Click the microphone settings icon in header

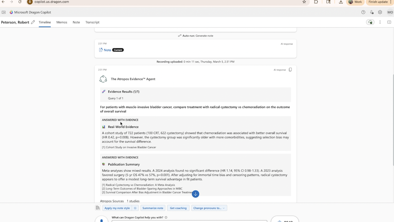(x=372, y=12)
